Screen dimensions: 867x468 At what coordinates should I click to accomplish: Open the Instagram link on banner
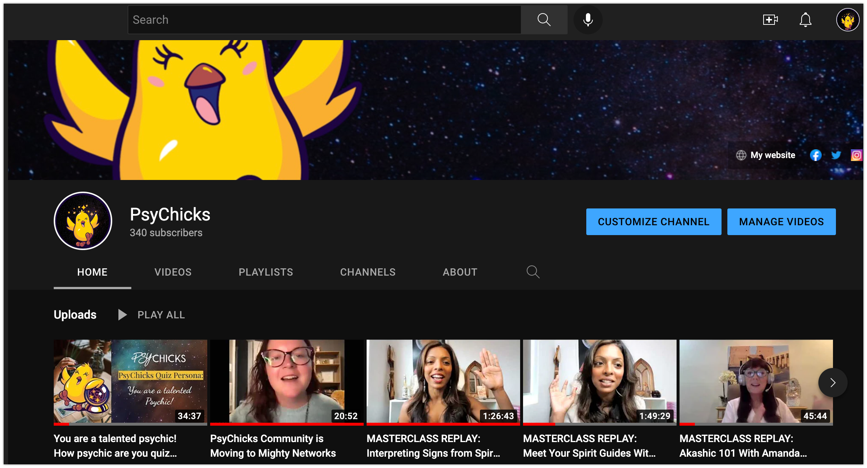pyautogui.click(x=856, y=155)
